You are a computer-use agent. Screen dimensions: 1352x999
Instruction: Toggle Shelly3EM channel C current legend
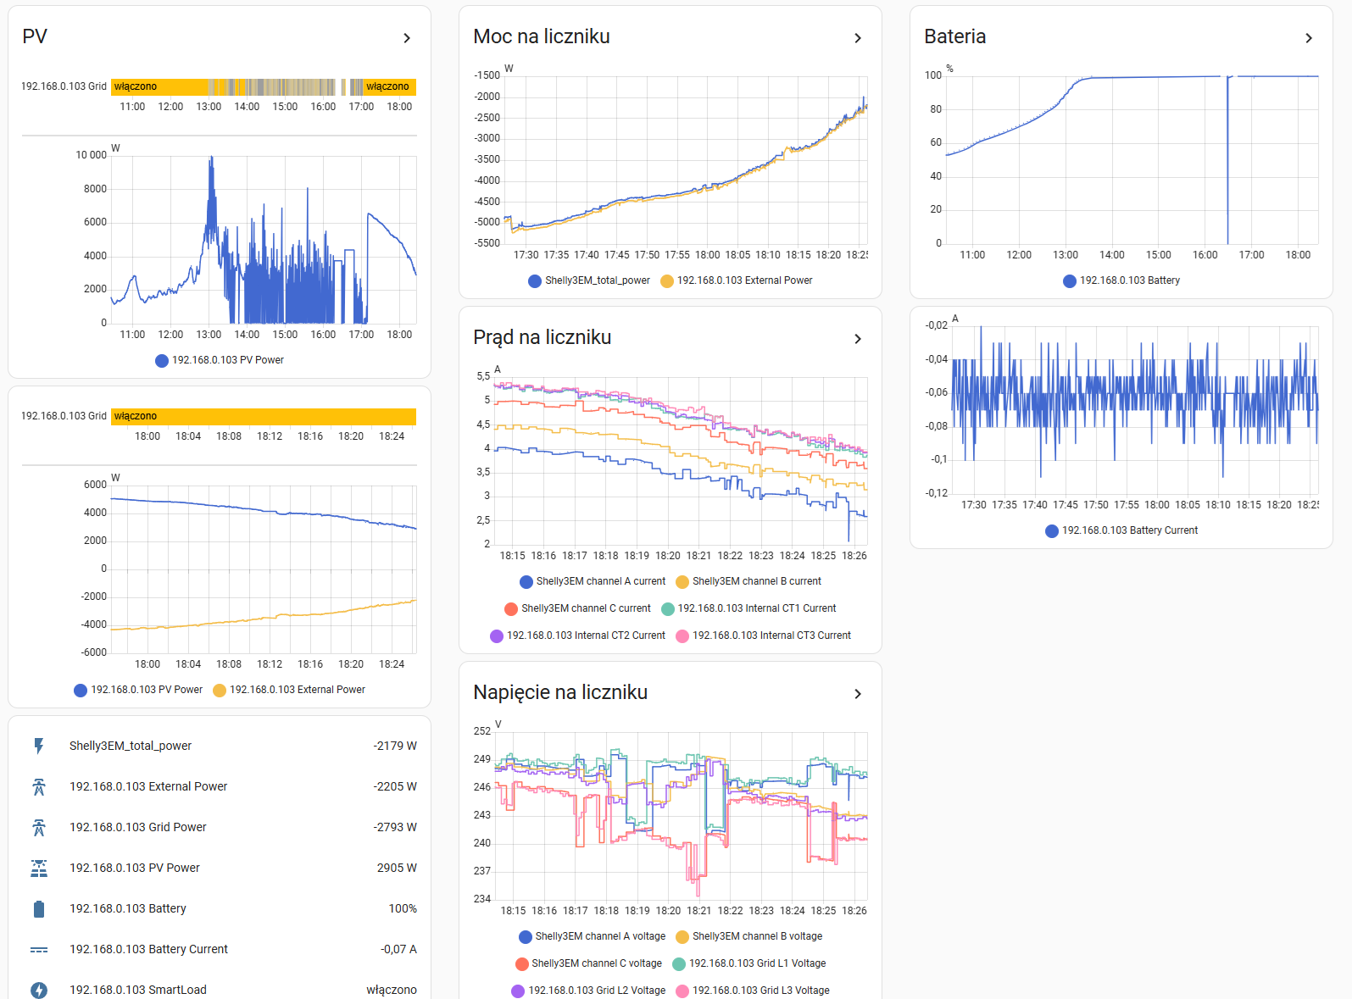(578, 608)
